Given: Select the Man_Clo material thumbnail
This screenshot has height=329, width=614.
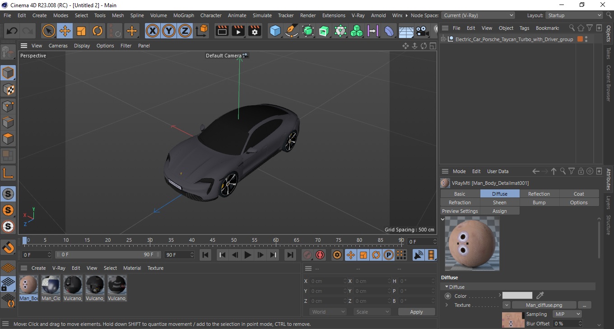Looking at the screenshot, I should click(x=51, y=288).
